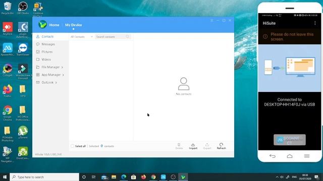
Task: Switch to the Home tab
Action: (x=54, y=25)
